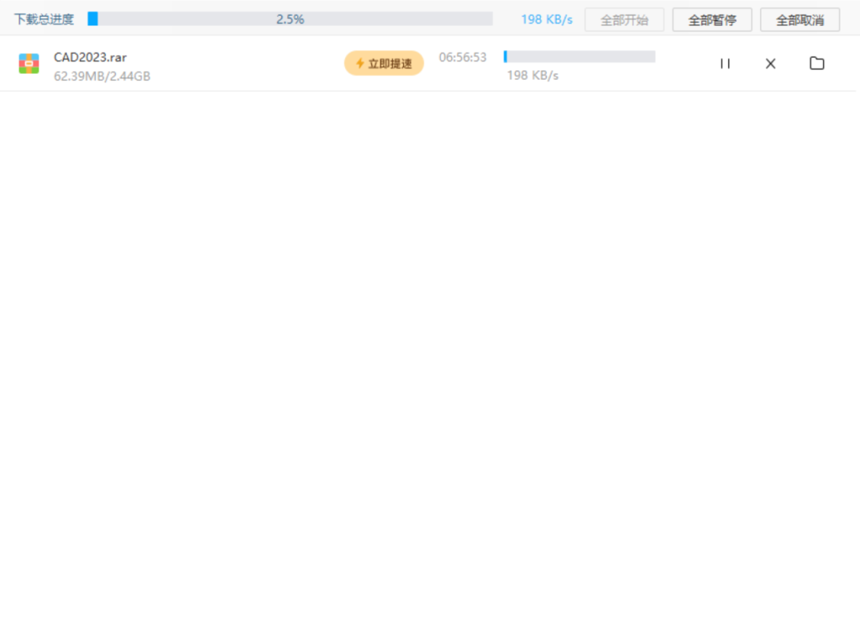The width and height of the screenshot is (860, 625).
Task: Click 全部取消 to cancel all tasks
Action: pyautogui.click(x=799, y=18)
